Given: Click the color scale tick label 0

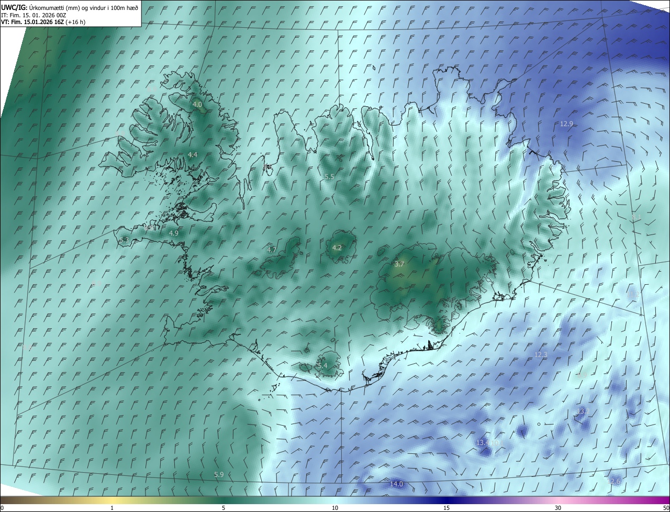Looking at the screenshot, I should coord(2,508).
